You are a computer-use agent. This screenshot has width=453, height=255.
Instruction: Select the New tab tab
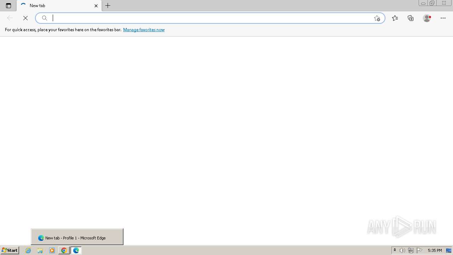[x=59, y=6]
